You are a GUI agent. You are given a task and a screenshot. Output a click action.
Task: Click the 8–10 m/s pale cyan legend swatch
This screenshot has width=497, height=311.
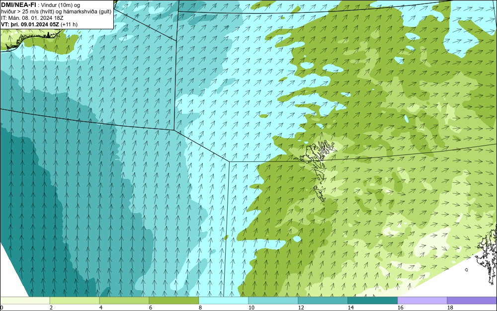(x=224, y=300)
